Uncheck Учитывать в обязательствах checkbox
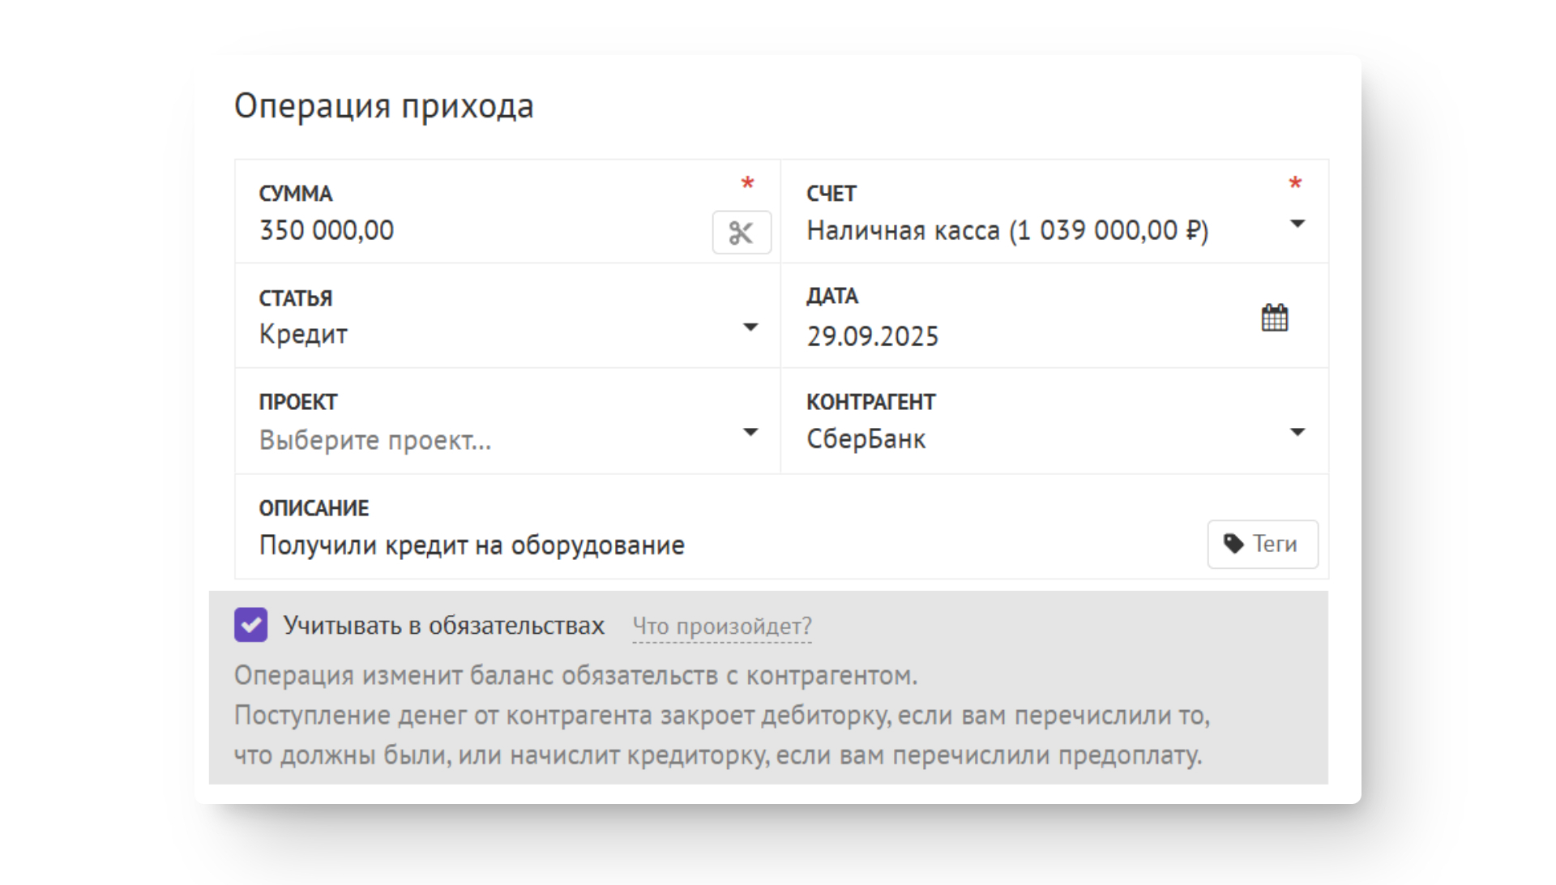The image size is (1556, 885). 251,625
